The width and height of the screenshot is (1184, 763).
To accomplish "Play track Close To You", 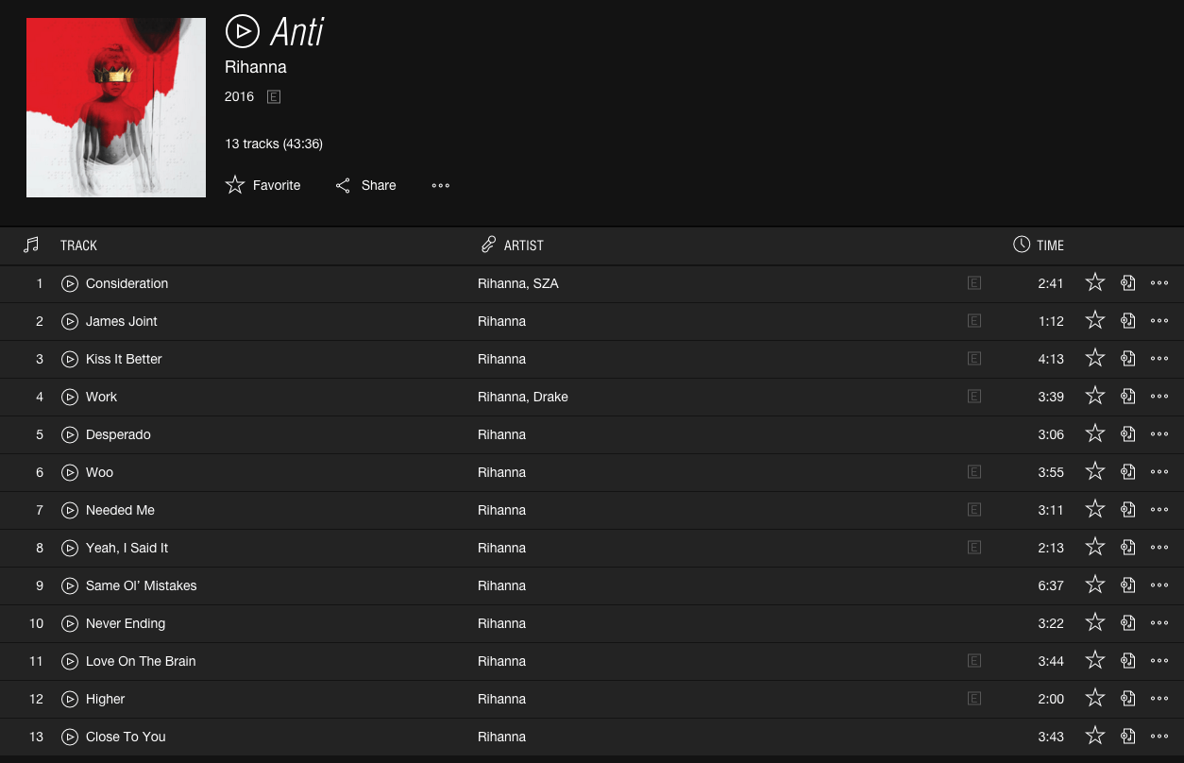I will coord(69,737).
